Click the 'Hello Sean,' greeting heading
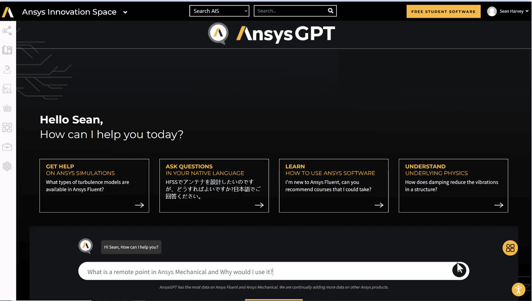 [x=71, y=120]
